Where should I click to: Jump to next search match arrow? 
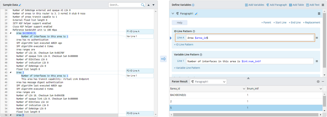(x=153, y=5)
